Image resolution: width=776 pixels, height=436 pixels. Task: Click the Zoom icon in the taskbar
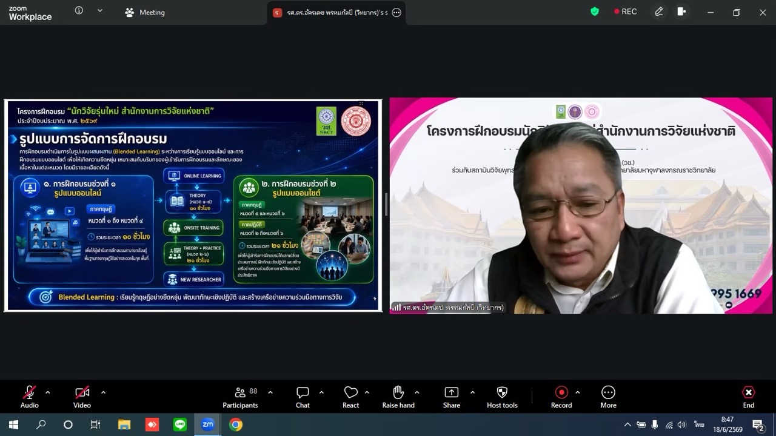[x=207, y=424]
